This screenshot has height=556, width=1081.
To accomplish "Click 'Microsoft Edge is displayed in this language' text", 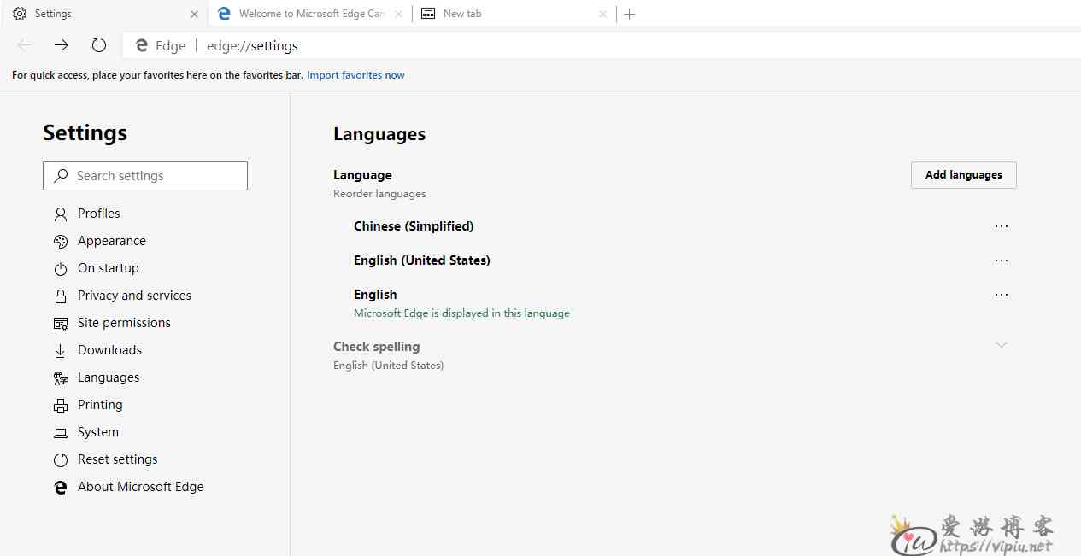I will click(x=461, y=313).
